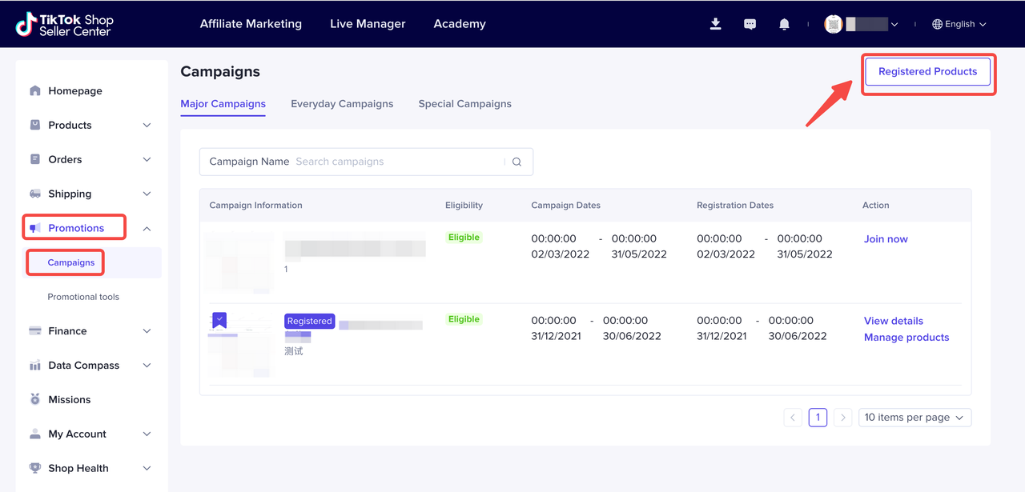Click the TikTok Shop Seller Center logo
Viewport: 1025px width, 492px height.
click(65, 24)
